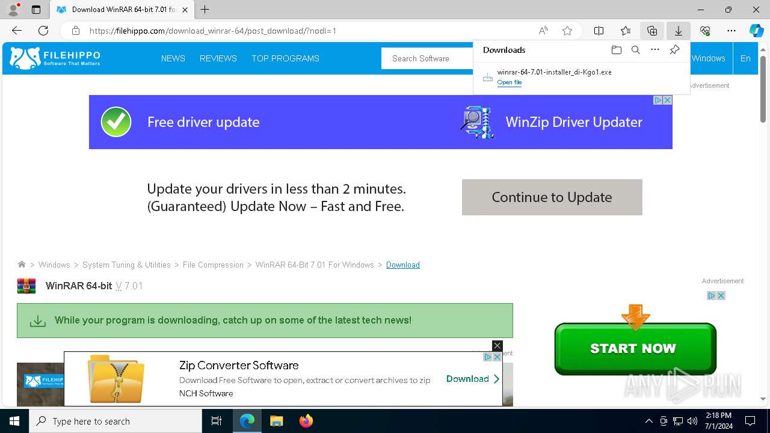Screen dimensions: 770x433
Task: Add page to favorites star icon
Action: (567, 31)
